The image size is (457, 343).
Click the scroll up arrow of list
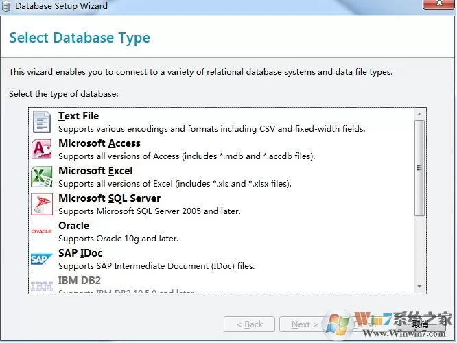click(419, 114)
